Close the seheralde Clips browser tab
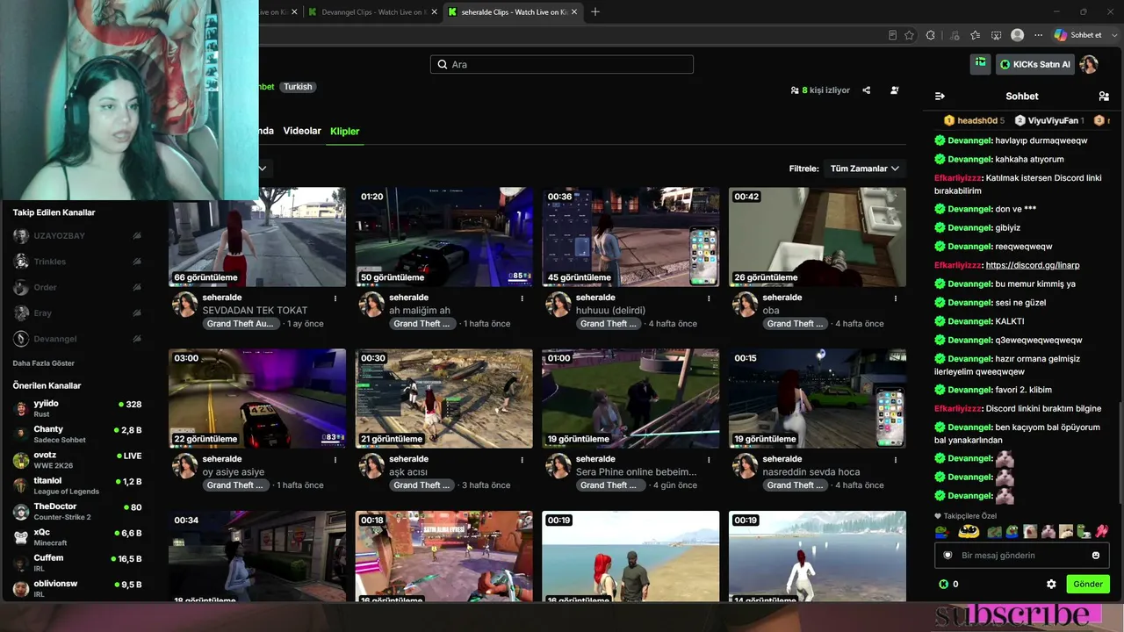The height and width of the screenshot is (632, 1124). click(574, 12)
